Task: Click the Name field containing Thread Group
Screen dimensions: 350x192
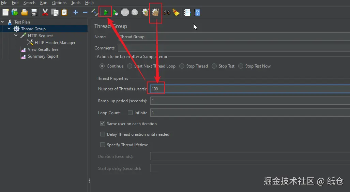Action: click(234, 36)
